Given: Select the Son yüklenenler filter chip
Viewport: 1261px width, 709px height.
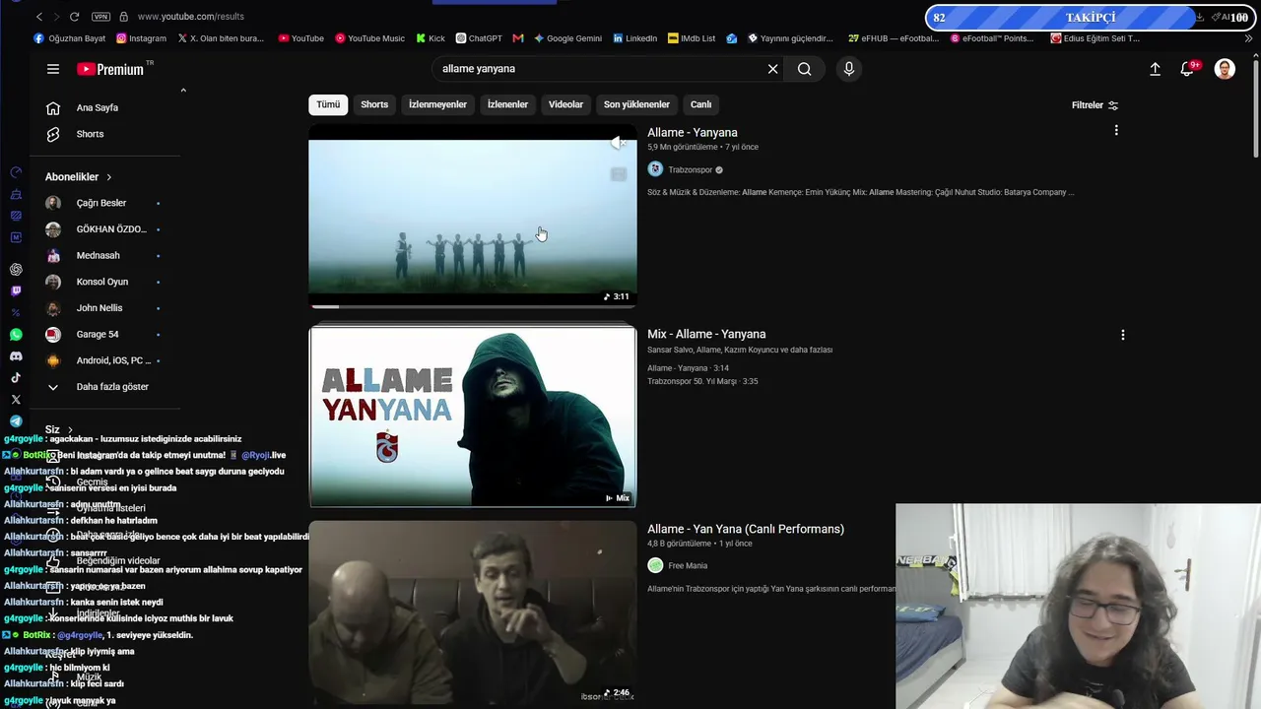Looking at the screenshot, I should click(636, 104).
